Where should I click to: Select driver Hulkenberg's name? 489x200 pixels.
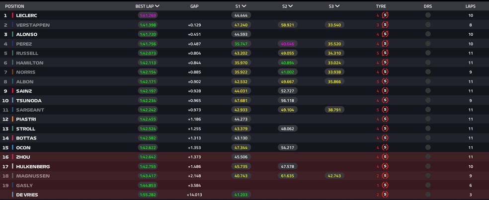(x=33, y=167)
